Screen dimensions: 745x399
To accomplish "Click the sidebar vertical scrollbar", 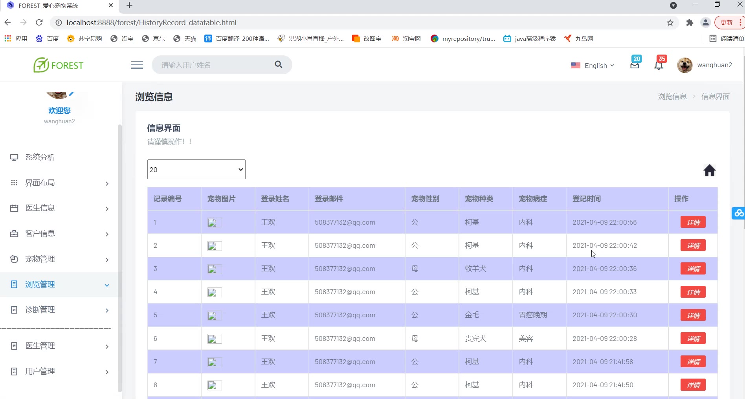I will [120, 258].
